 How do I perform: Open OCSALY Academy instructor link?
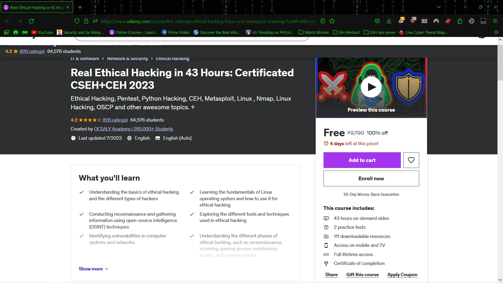coord(134,129)
